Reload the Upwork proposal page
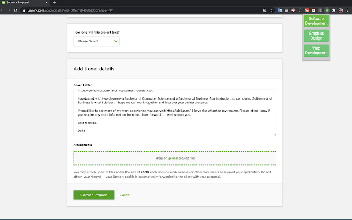Screen dimensions: 352x220 15,10
